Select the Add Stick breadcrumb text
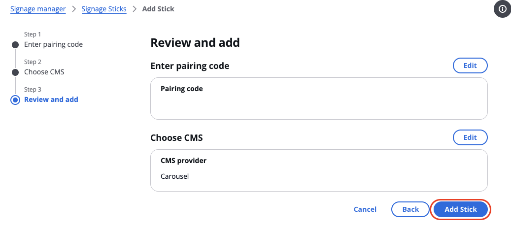Image resolution: width=511 pixels, height=230 pixels. (158, 9)
